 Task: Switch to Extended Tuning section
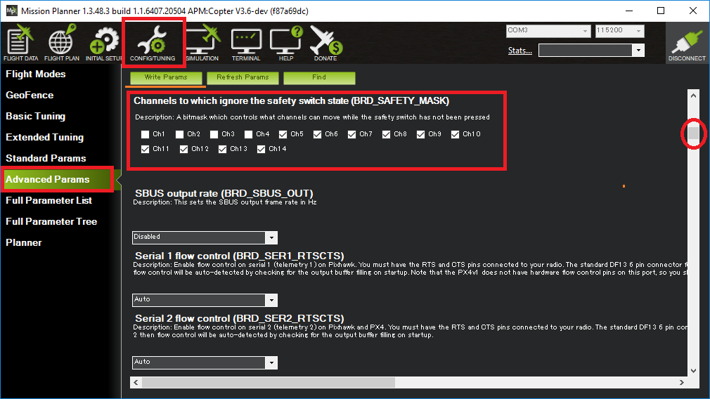click(44, 137)
